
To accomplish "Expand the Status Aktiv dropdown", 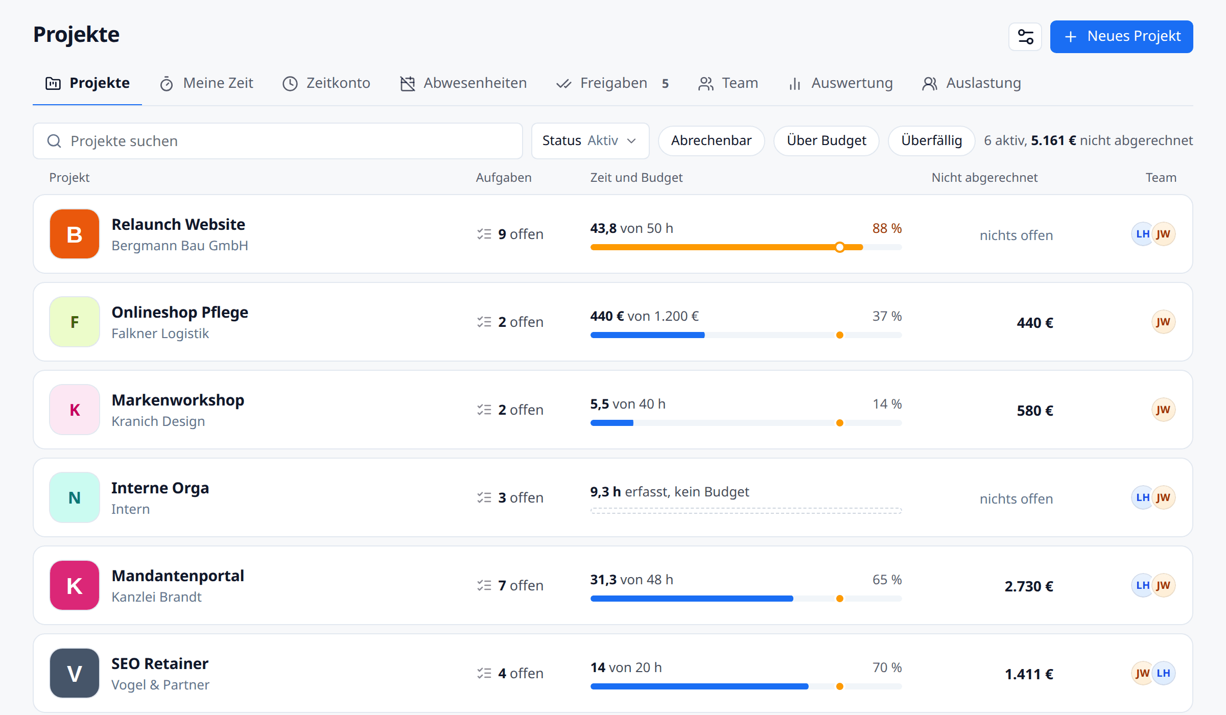I will (x=590, y=141).
